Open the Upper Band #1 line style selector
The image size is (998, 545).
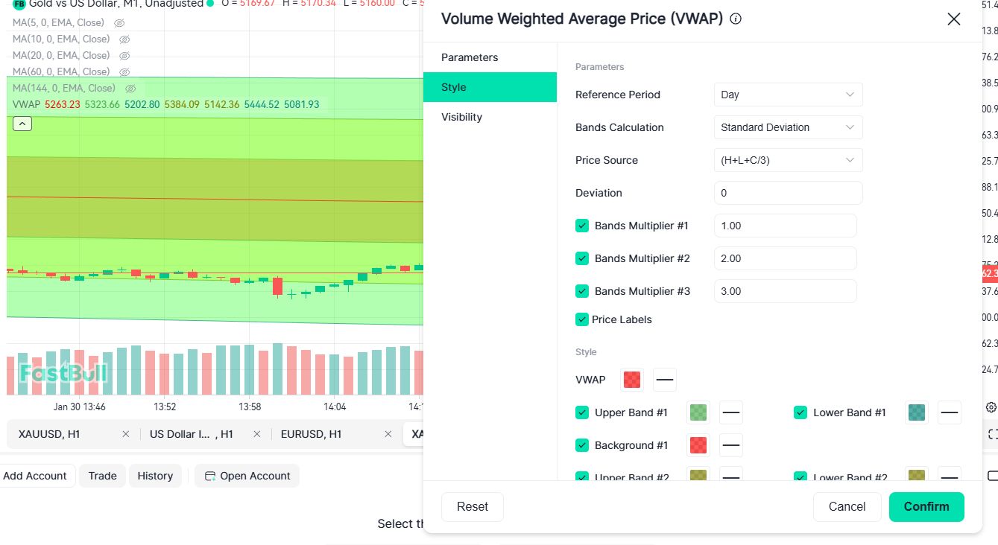[x=731, y=412]
